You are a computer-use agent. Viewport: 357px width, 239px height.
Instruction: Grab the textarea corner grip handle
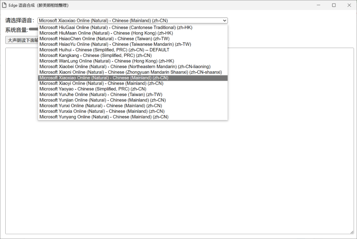(352, 232)
